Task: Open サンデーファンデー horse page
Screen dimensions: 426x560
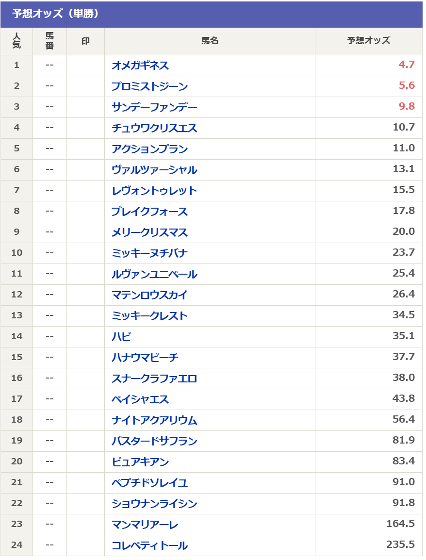Action: point(154,107)
